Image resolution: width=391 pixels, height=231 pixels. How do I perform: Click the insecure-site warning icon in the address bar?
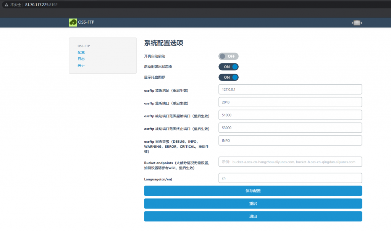[6, 5]
